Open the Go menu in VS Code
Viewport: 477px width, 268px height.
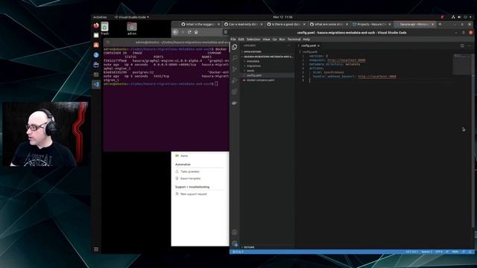pyautogui.click(x=275, y=39)
